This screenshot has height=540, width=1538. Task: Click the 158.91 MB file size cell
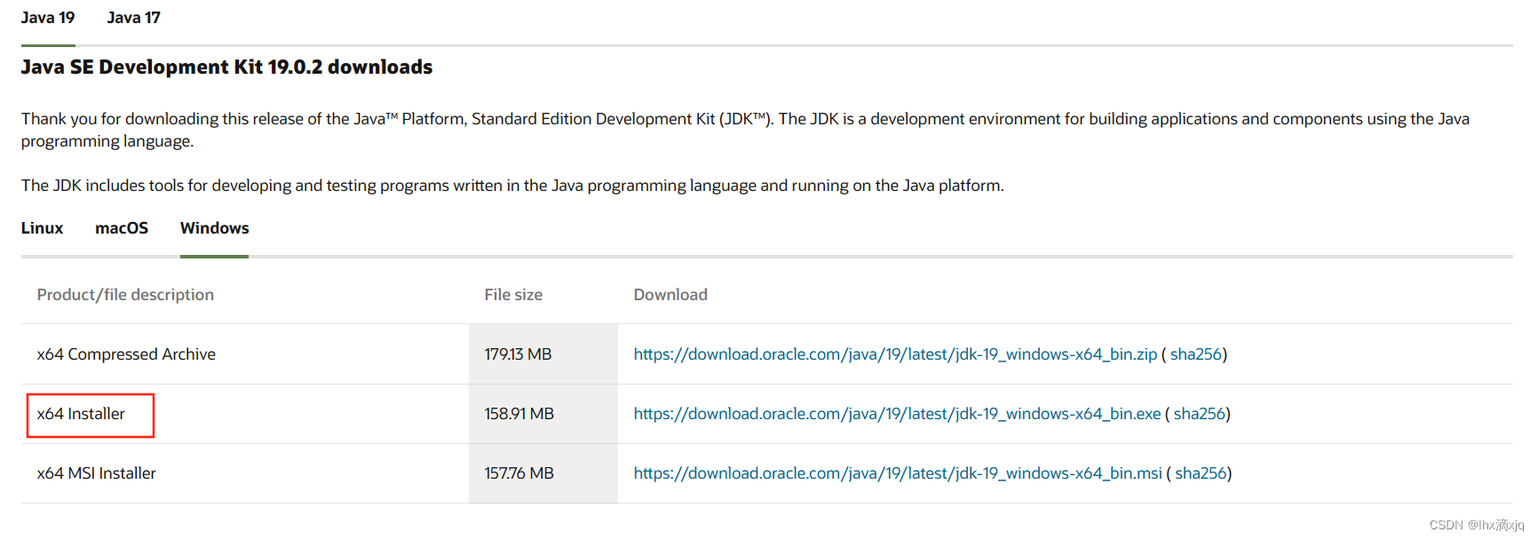click(519, 414)
